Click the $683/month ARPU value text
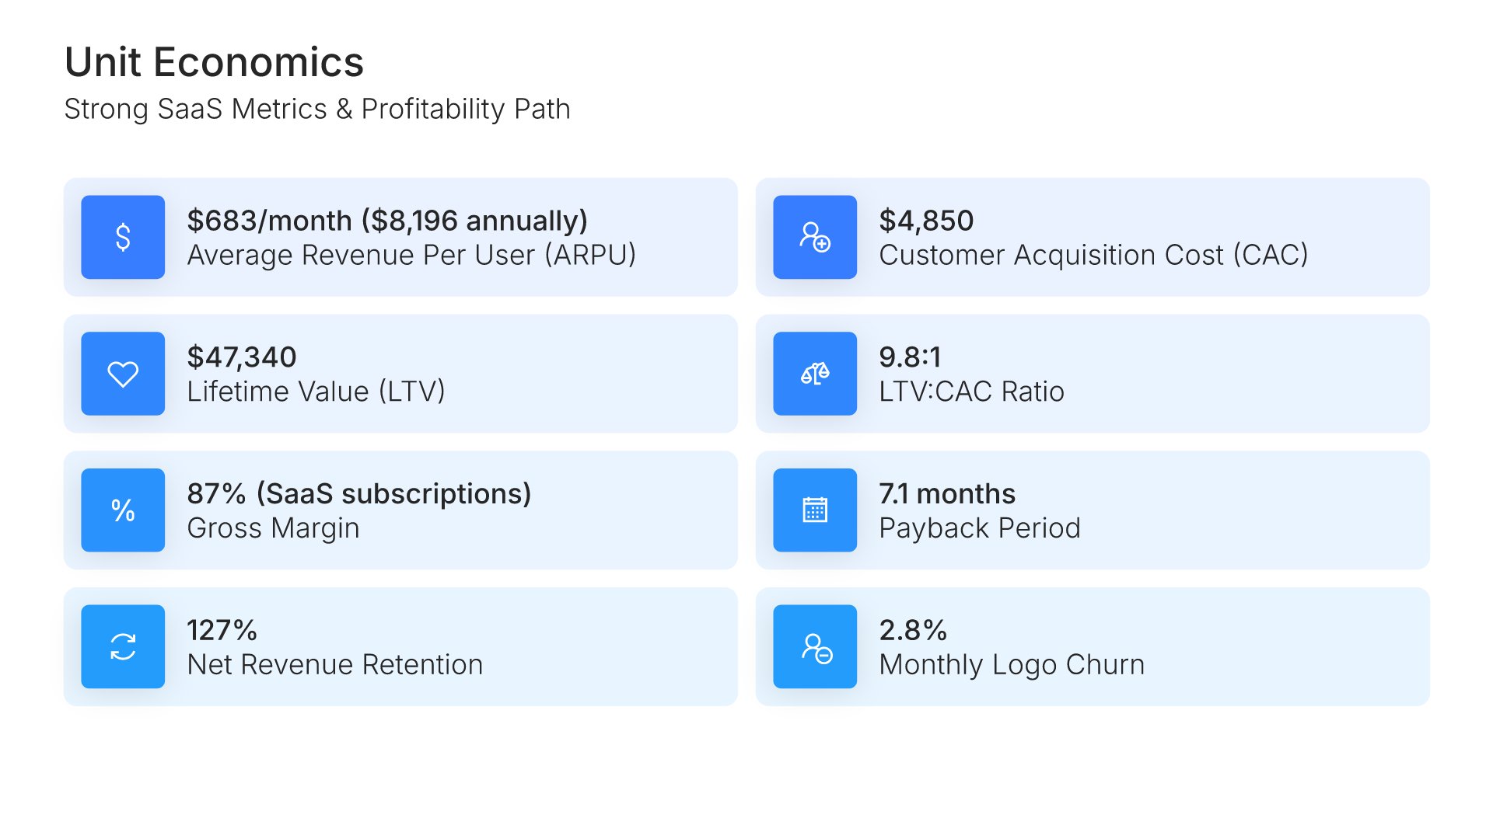 pyautogui.click(x=387, y=221)
